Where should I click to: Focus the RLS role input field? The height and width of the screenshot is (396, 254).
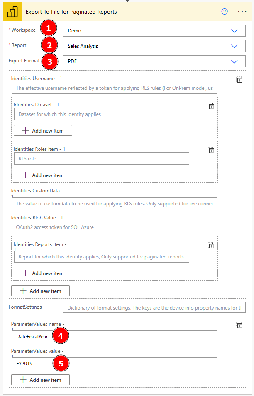[x=101, y=158]
